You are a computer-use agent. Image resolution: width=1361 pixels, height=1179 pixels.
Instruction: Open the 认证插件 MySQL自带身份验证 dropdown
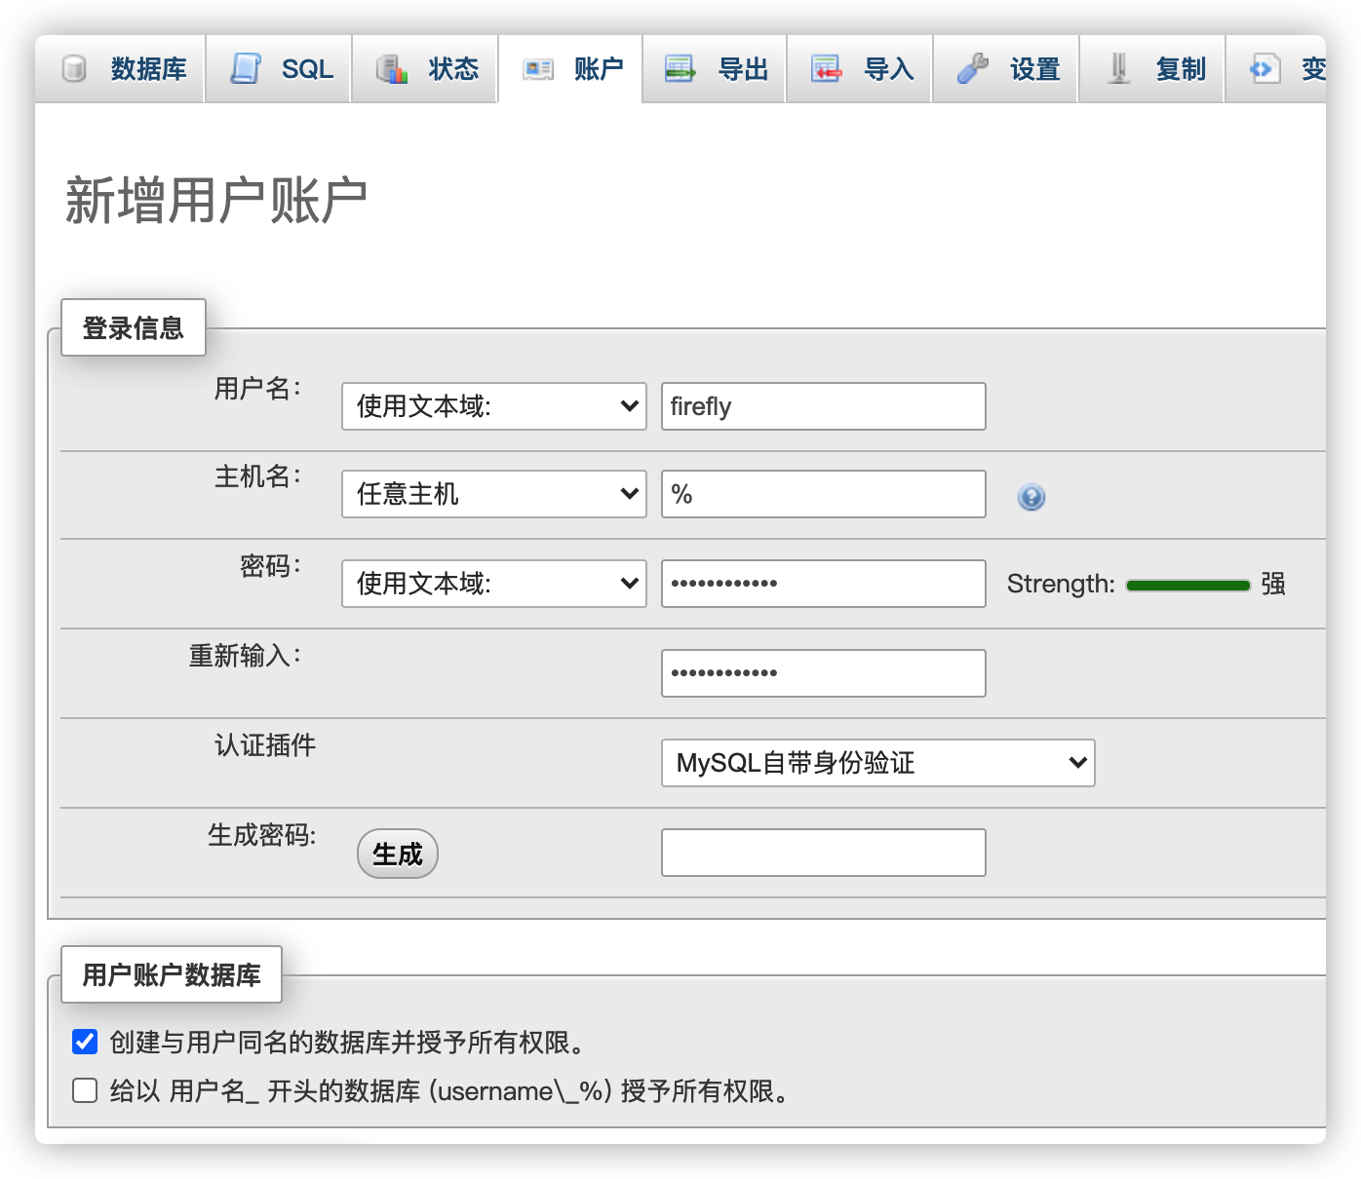coord(876,763)
